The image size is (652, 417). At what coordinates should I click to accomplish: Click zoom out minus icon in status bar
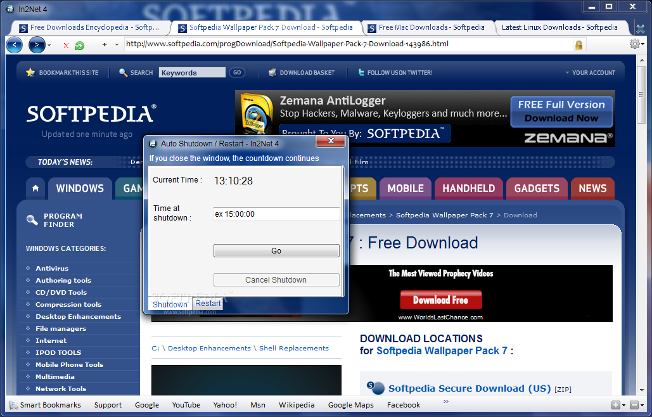[634, 405]
